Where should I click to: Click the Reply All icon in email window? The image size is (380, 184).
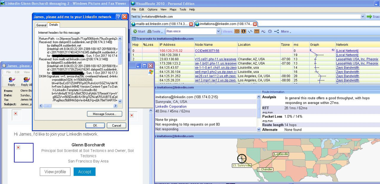[x=26, y=81]
